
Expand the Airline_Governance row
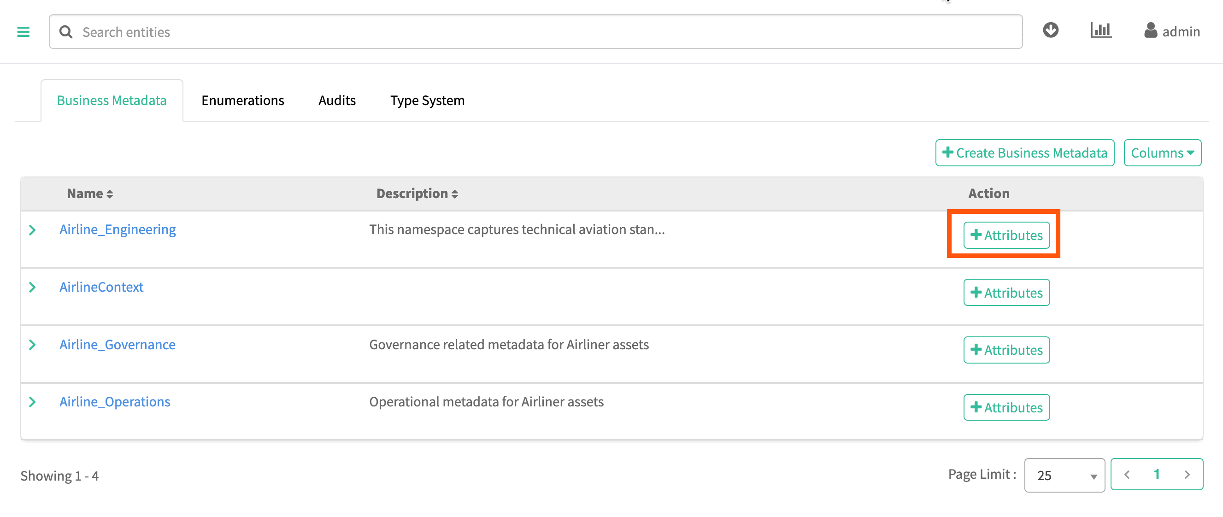pyautogui.click(x=32, y=345)
